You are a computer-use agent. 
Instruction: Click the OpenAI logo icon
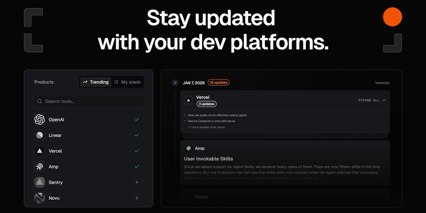pyautogui.click(x=40, y=119)
